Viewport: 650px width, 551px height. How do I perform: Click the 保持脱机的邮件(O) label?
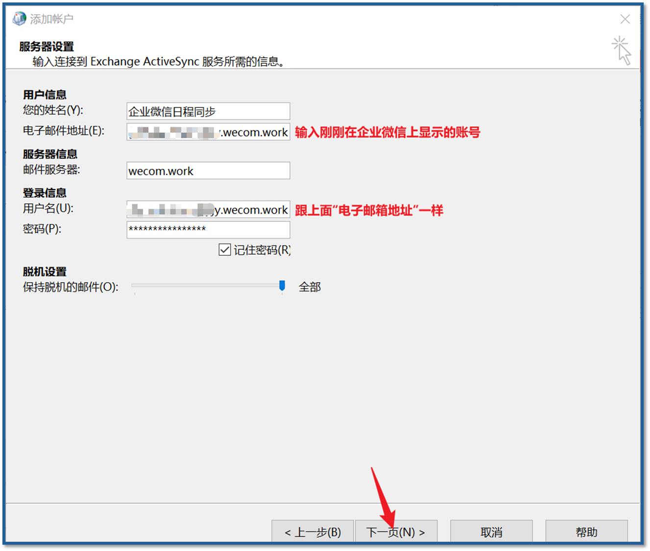(x=71, y=287)
